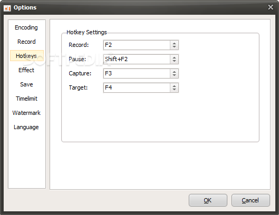Open the Timelimit tab

tap(26, 99)
